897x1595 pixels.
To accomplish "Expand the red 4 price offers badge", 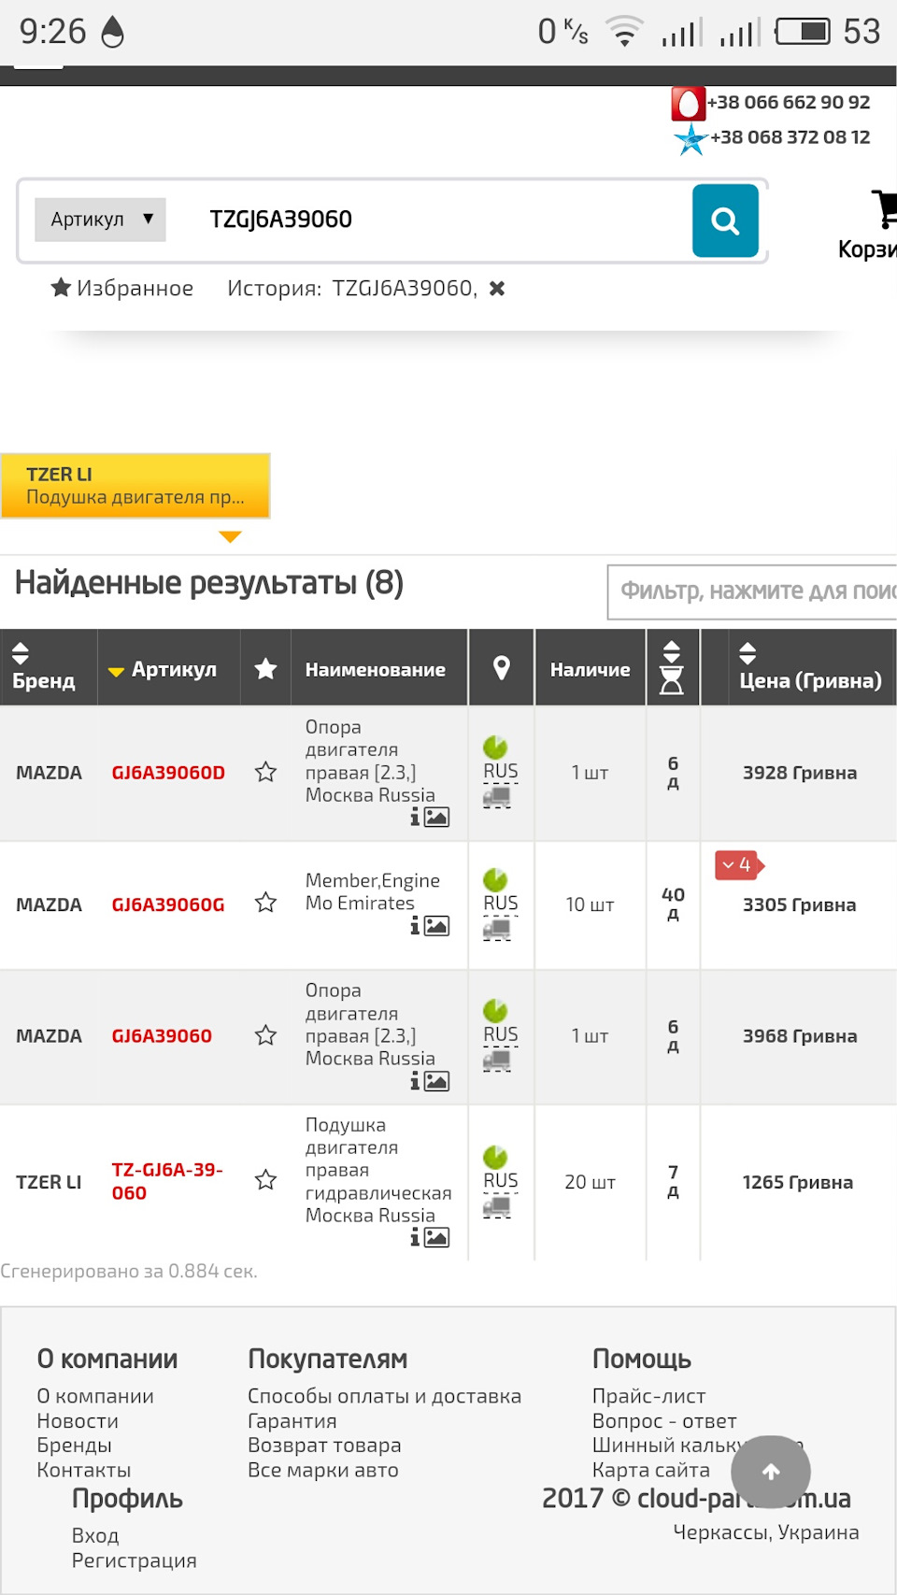I will [739, 865].
